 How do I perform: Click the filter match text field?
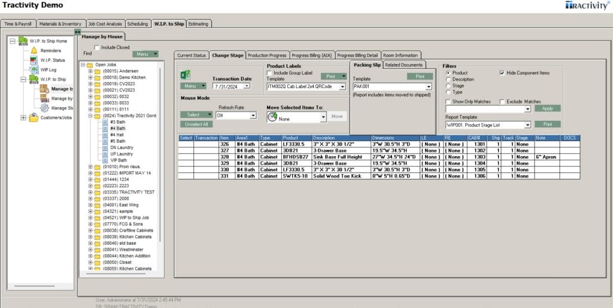pos(485,109)
